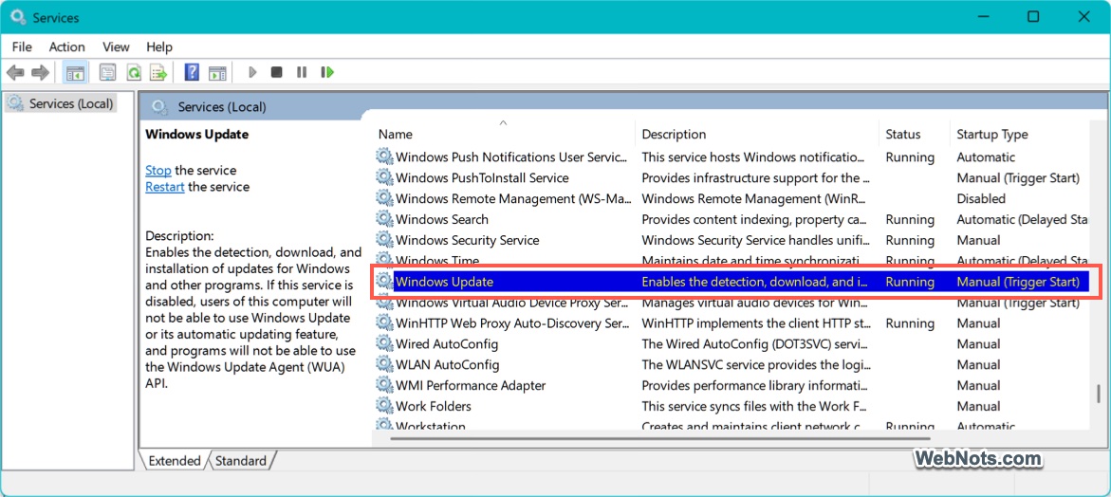Viewport: 1111px width, 497px height.
Task: Open the Help menu
Action: tap(159, 46)
